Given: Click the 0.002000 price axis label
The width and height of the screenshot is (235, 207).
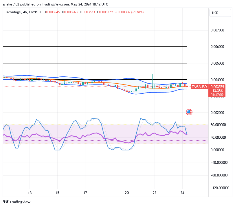Looking at the screenshot, I should click(217, 113).
